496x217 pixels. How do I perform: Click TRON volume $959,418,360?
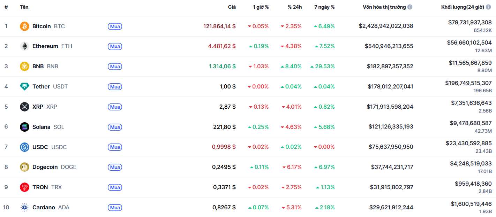pyautogui.click(x=473, y=184)
